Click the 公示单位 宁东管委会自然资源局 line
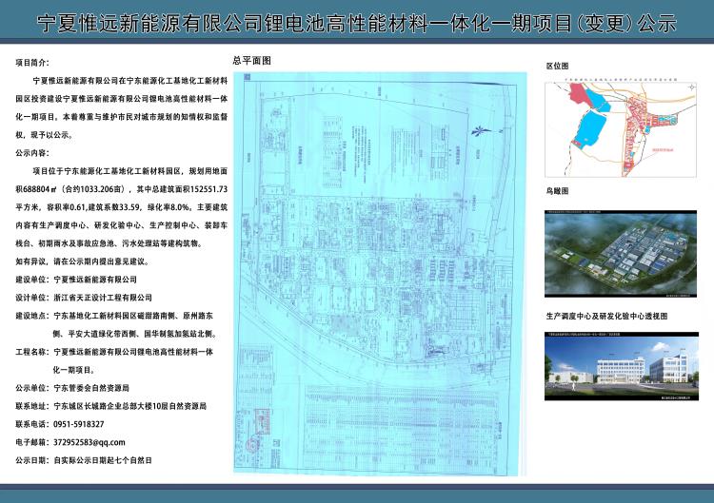 (x=72, y=388)
